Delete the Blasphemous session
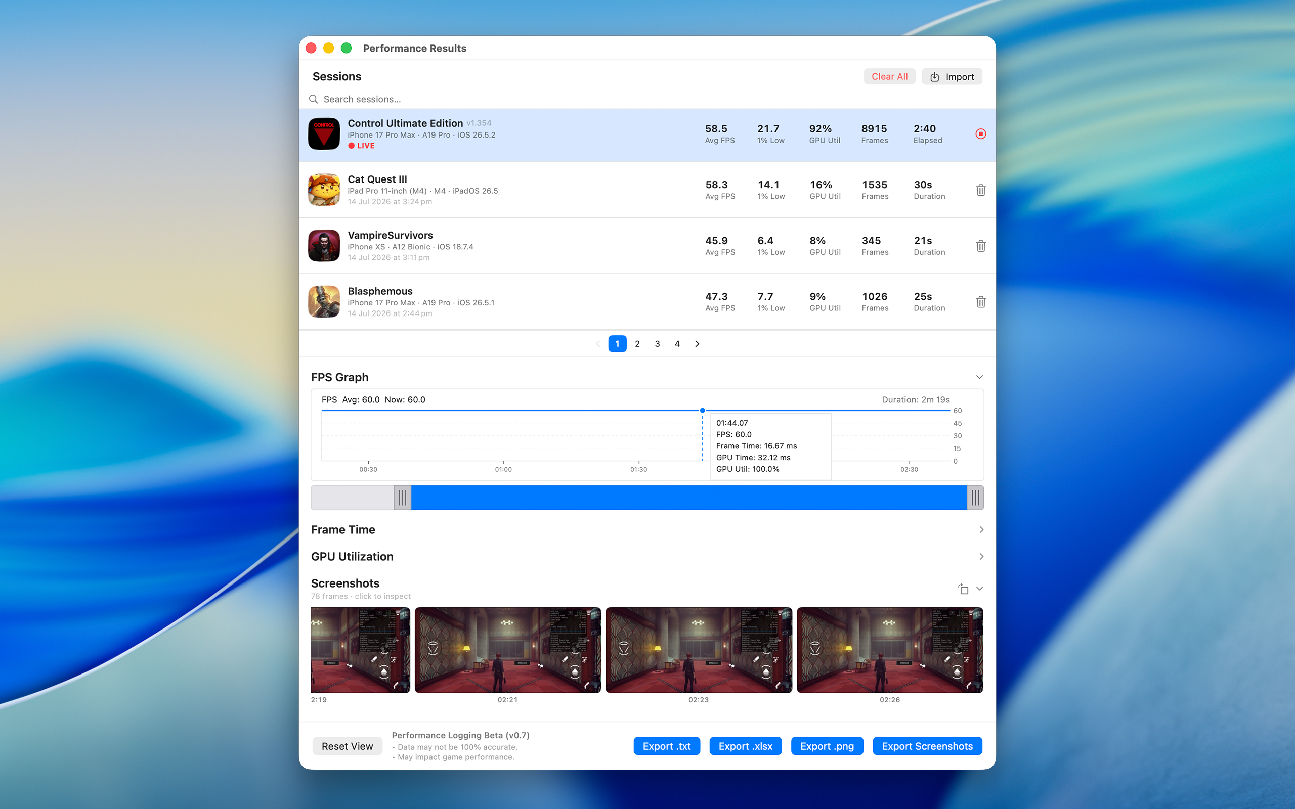This screenshot has height=809, width=1295. 980,302
